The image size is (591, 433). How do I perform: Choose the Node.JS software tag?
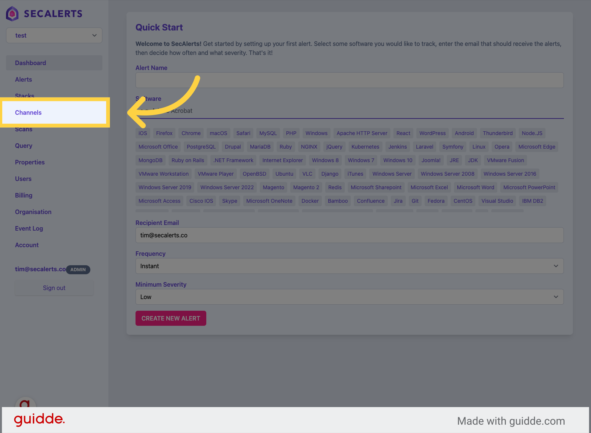coord(532,133)
